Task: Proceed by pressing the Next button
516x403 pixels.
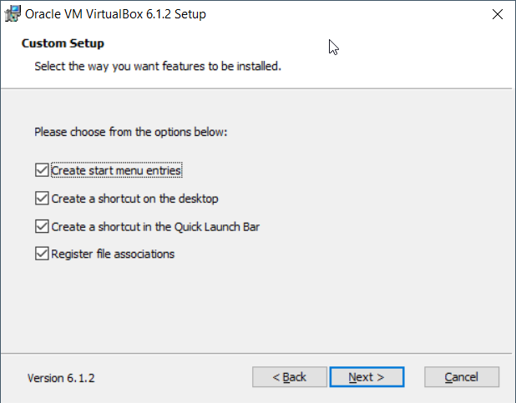Action: pos(367,377)
